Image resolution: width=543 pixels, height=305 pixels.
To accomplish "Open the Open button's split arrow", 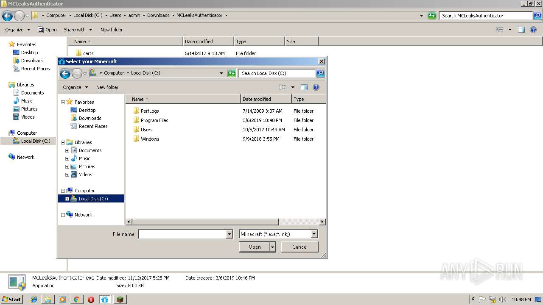I will (x=273, y=247).
